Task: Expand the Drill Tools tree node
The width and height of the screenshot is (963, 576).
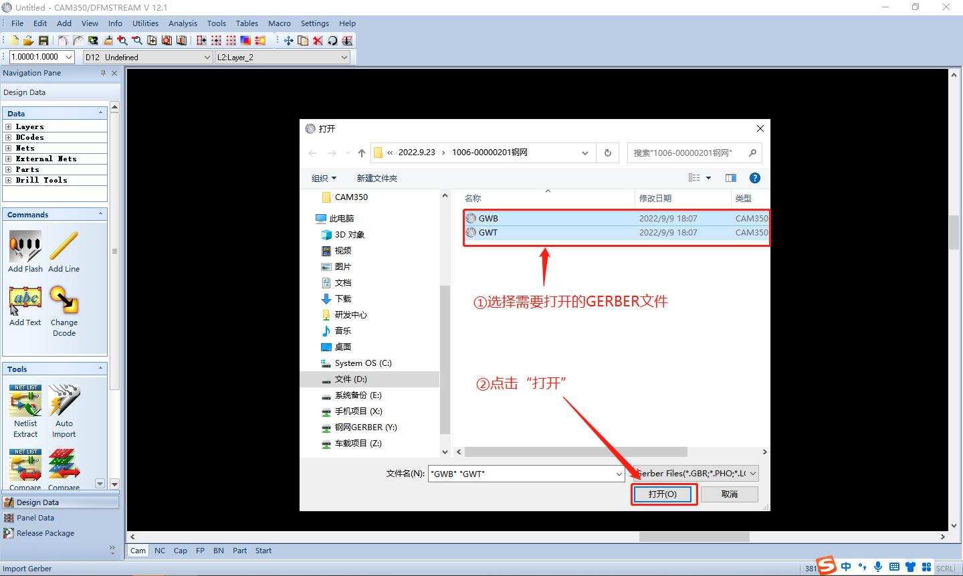Action: click(8, 180)
